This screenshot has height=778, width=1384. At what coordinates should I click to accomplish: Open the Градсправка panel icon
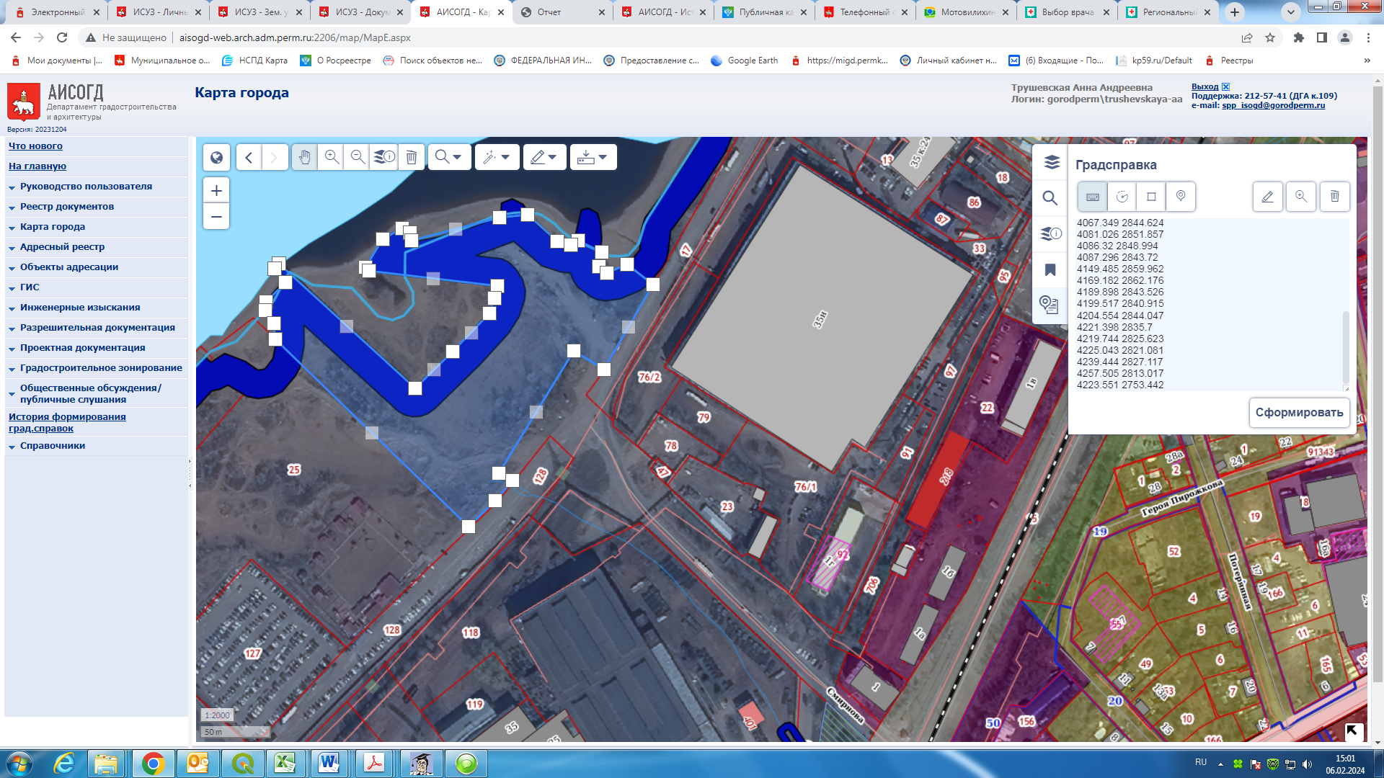tap(1050, 305)
